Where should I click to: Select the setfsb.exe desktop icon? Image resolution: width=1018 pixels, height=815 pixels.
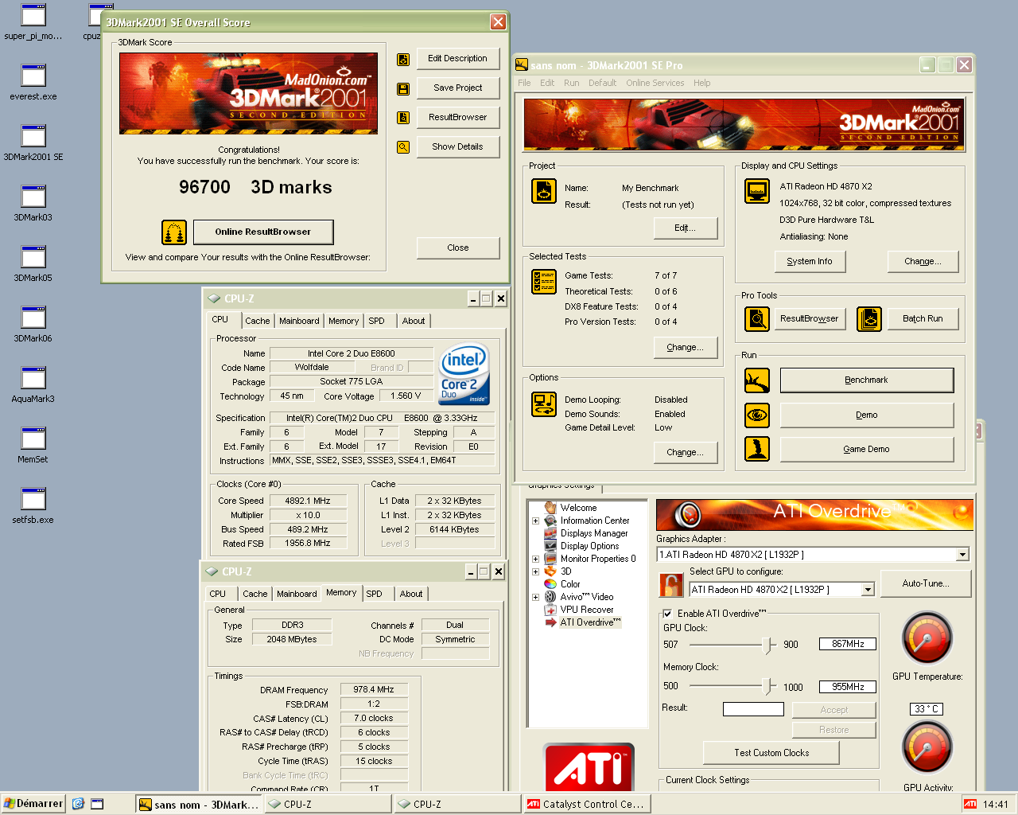point(33,499)
